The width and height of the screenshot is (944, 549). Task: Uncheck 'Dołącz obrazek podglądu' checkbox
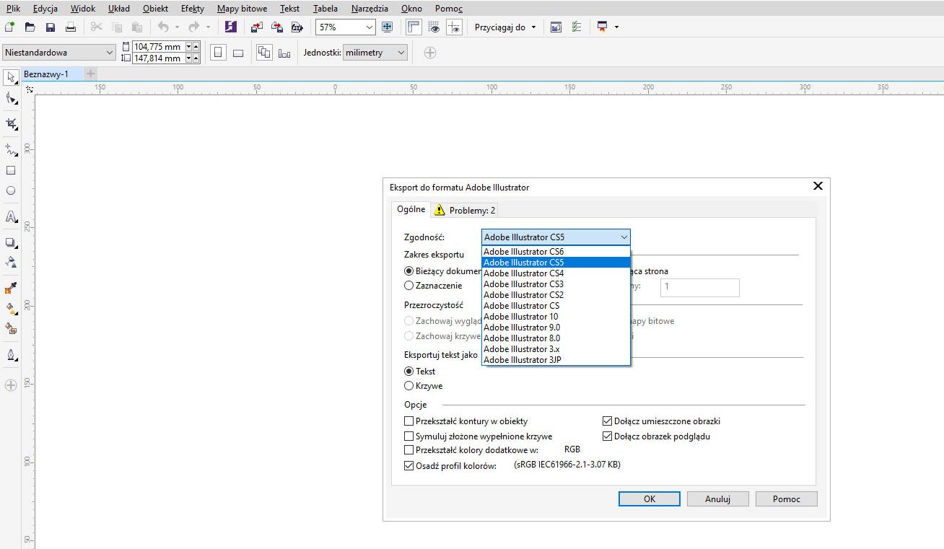tap(608, 436)
